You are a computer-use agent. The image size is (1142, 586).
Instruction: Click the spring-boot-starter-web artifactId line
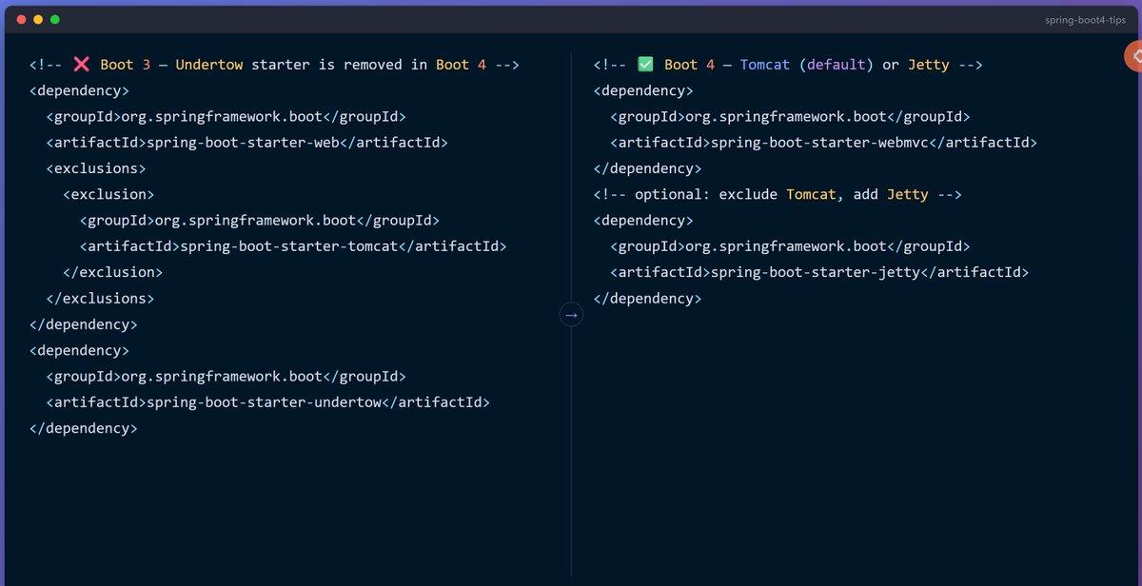click(246, 143)
